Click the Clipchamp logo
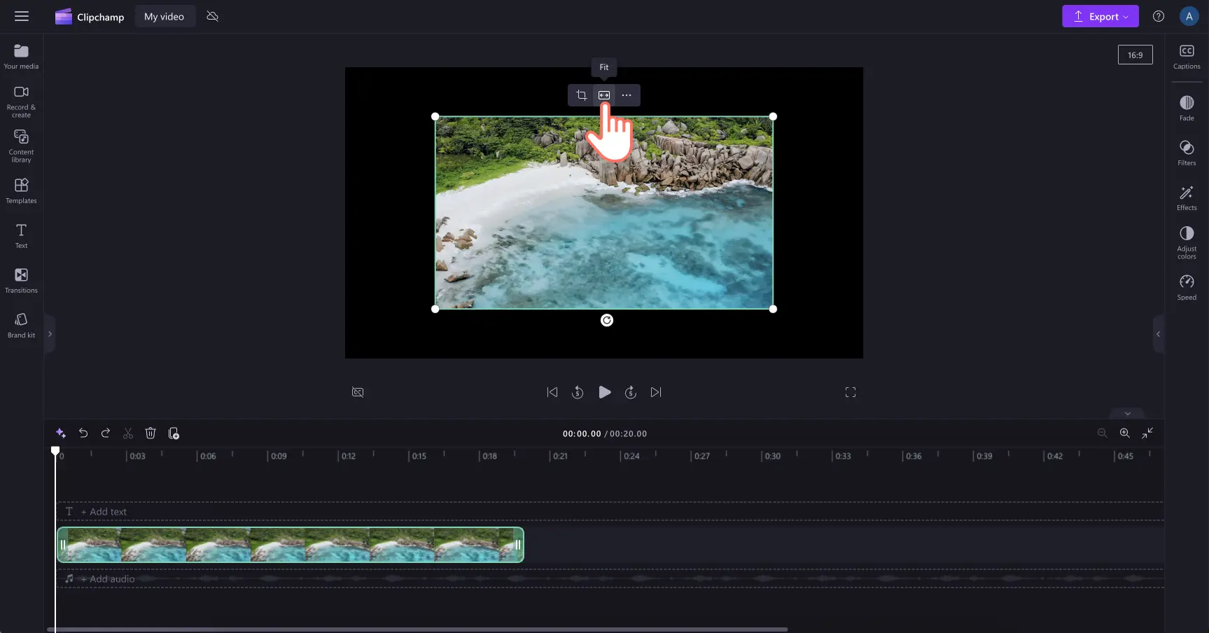 (90, 17)
